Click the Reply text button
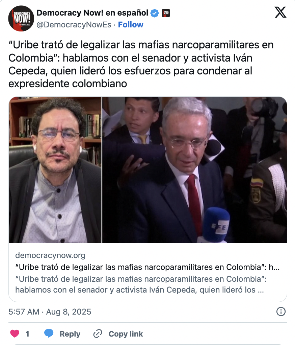 [x=70, y=334]
